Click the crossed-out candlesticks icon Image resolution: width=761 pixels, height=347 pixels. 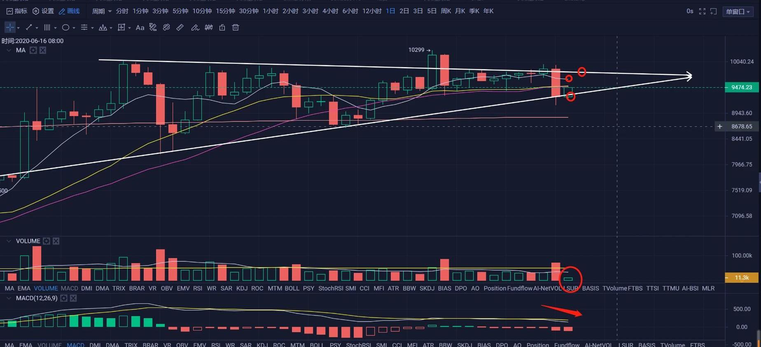(x=209, y=28)
